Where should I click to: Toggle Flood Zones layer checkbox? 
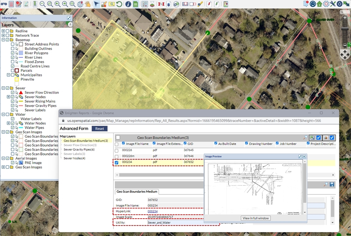13,62
